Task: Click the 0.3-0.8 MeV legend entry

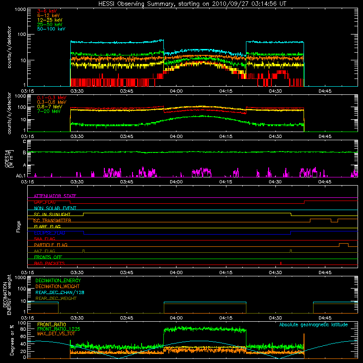Action: click(x=52, y=102)
